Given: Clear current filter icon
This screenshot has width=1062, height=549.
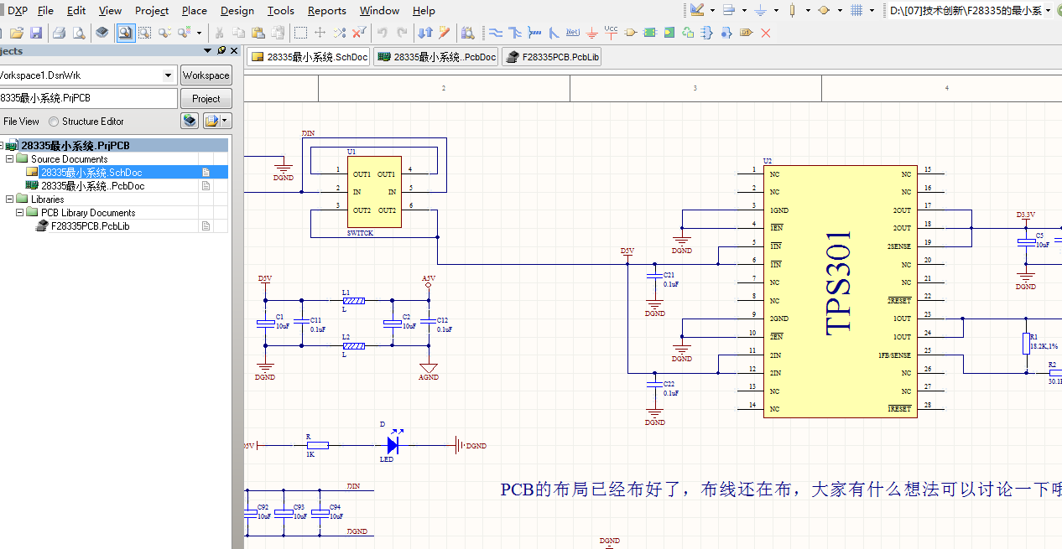Looking at the screenshot, I should (359, 33).
